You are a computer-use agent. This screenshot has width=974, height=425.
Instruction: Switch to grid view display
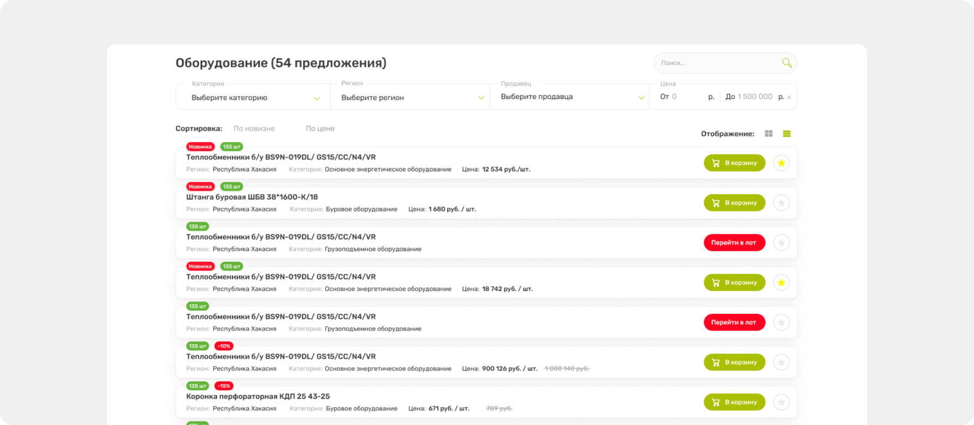pos(769,134)
